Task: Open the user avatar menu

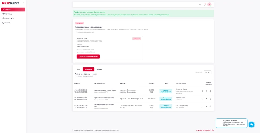Action: click(209, 5)
